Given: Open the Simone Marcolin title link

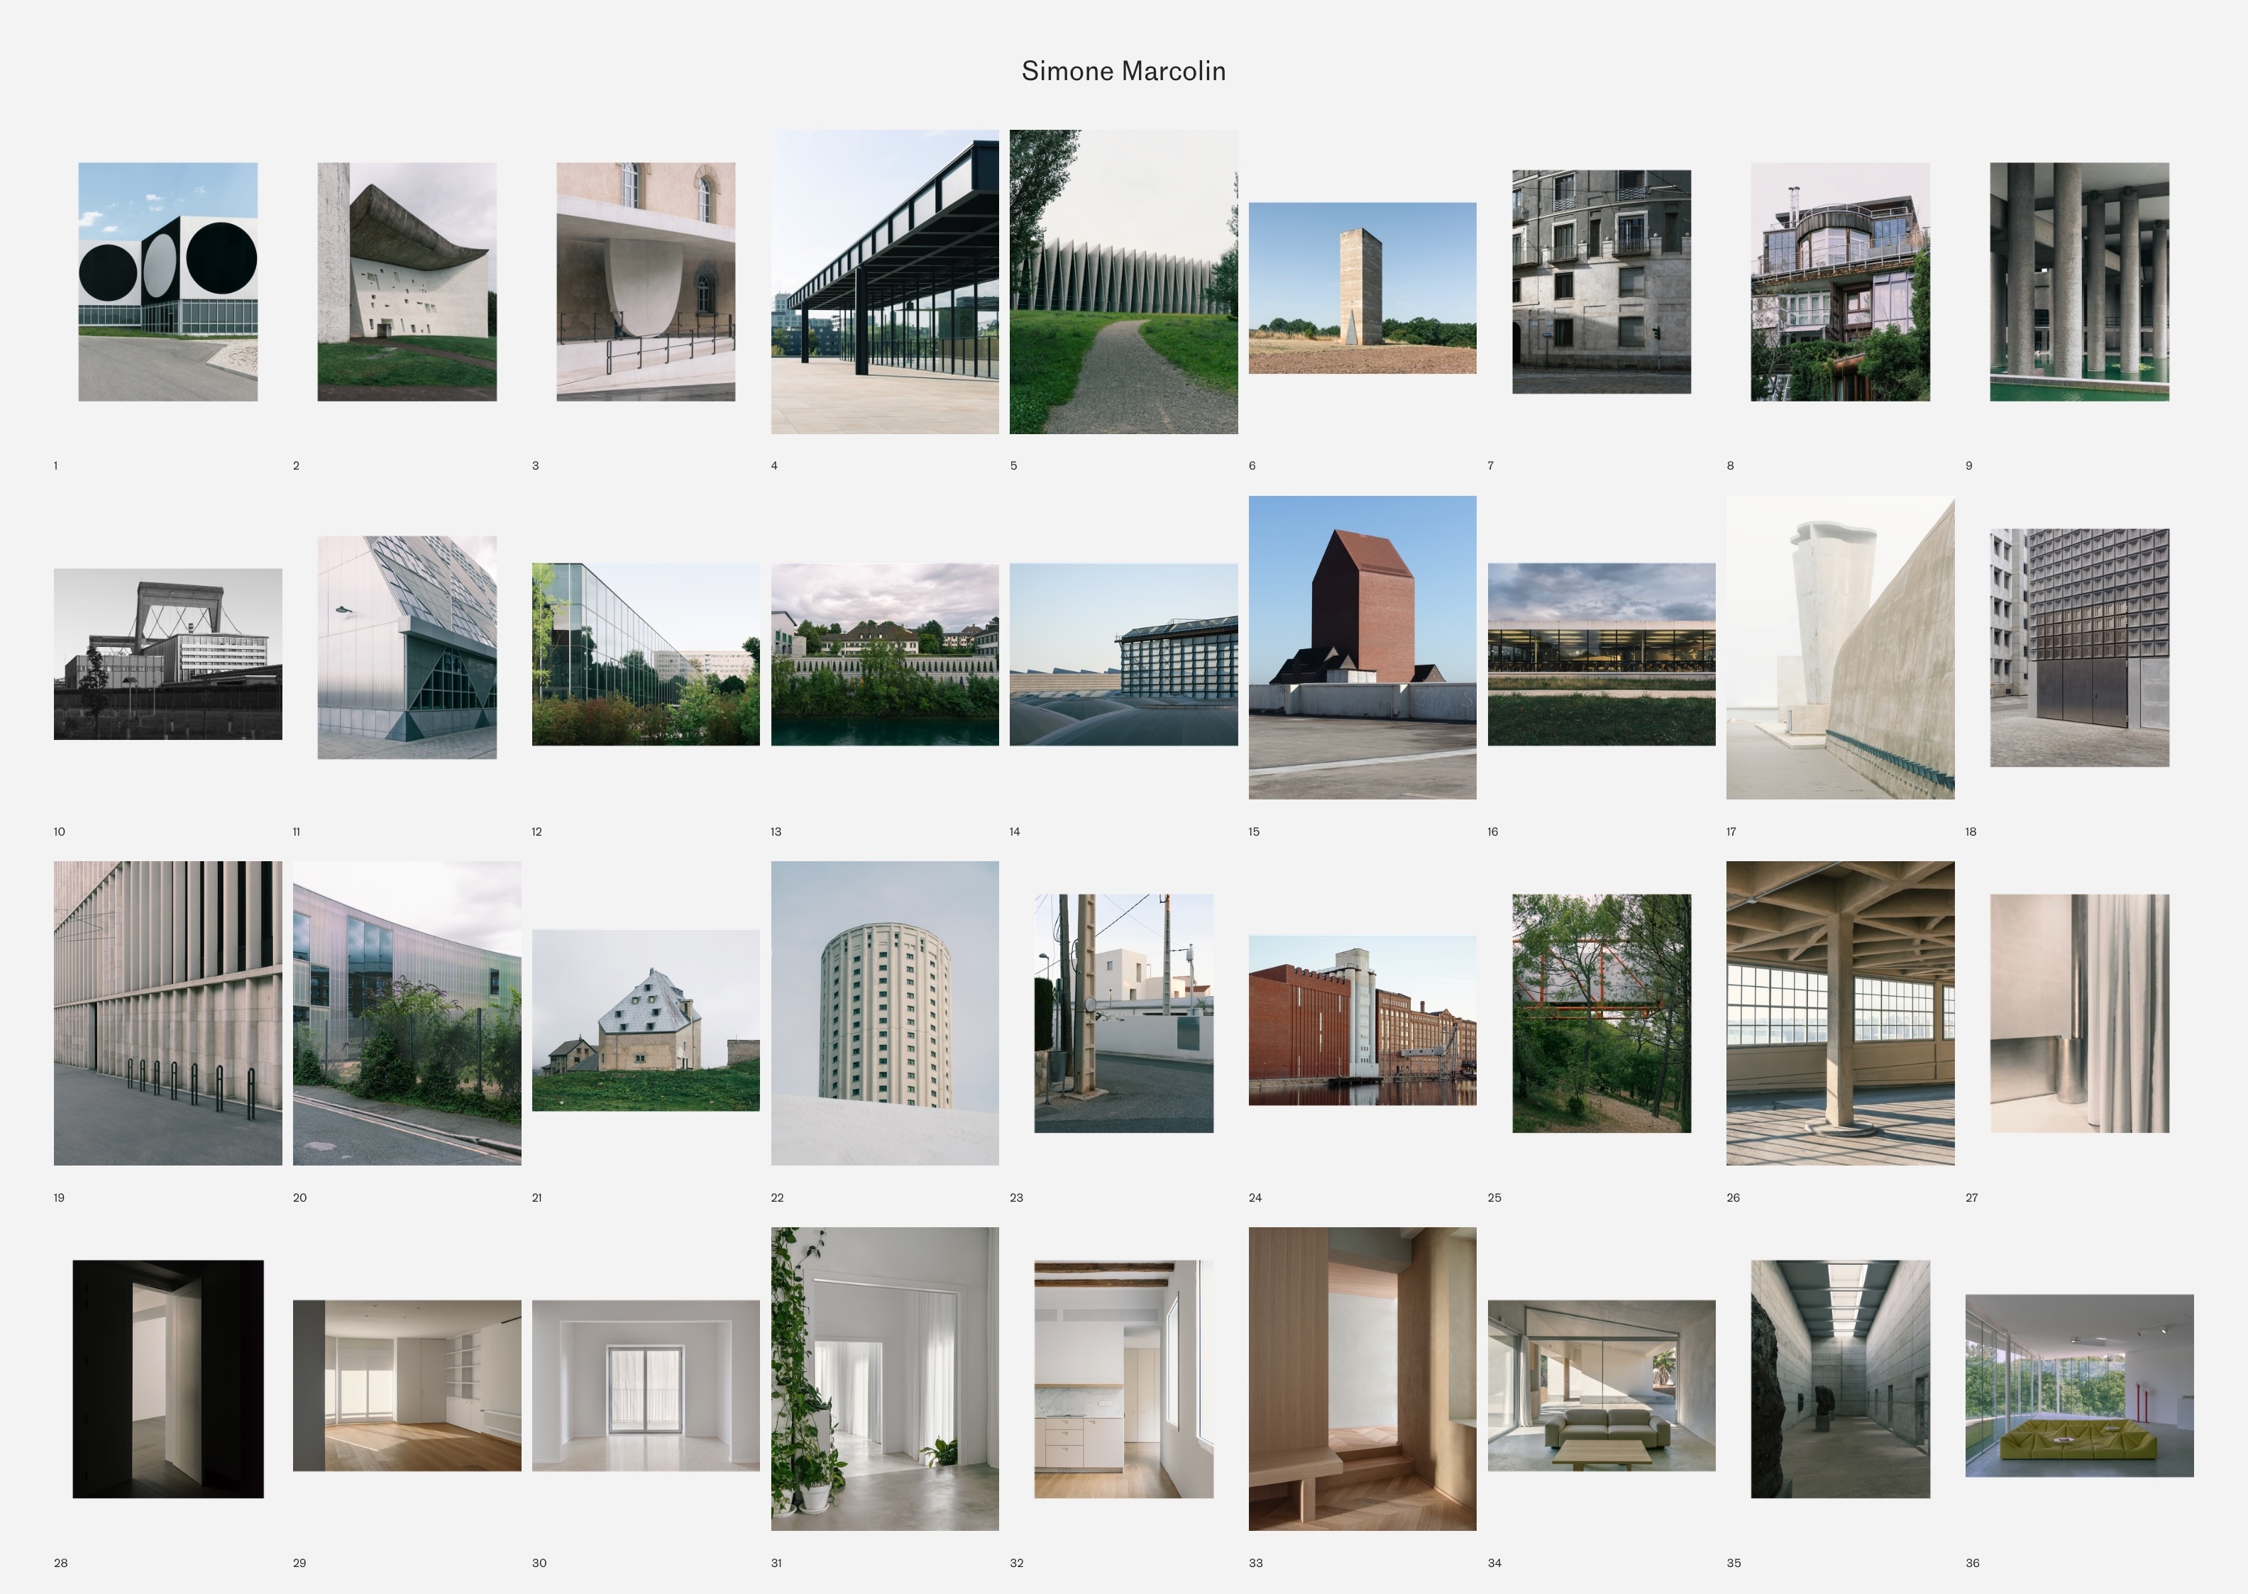Looking at the screenshot, I should coord(1123,71).
